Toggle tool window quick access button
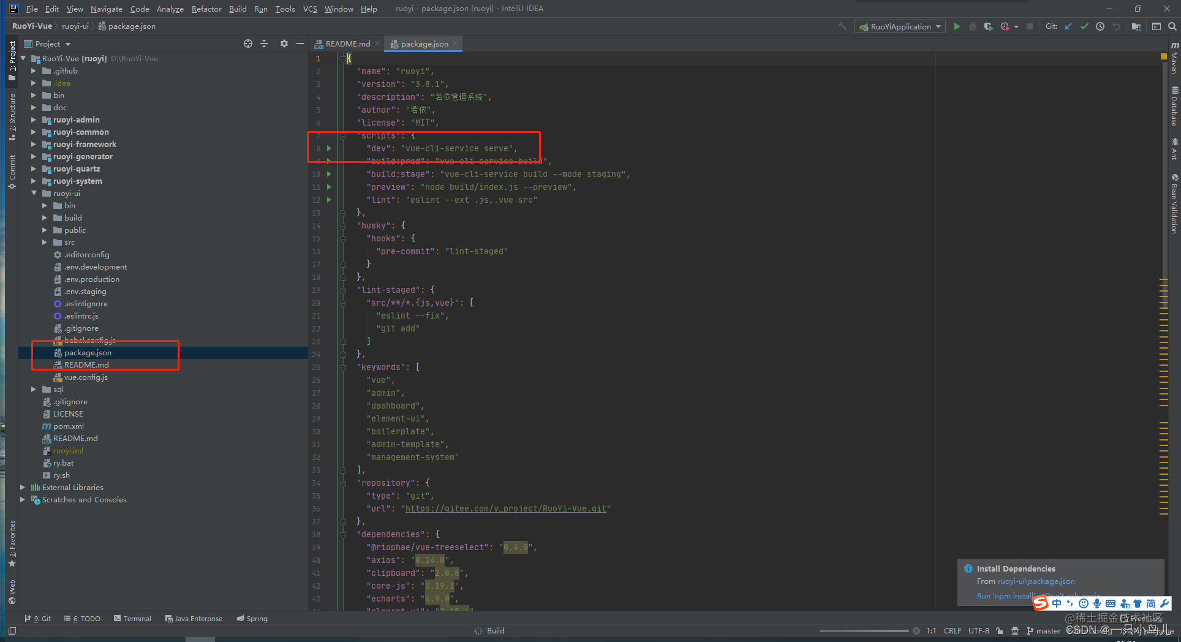This screenshot has width=1181, height=642. click(12, 630)
